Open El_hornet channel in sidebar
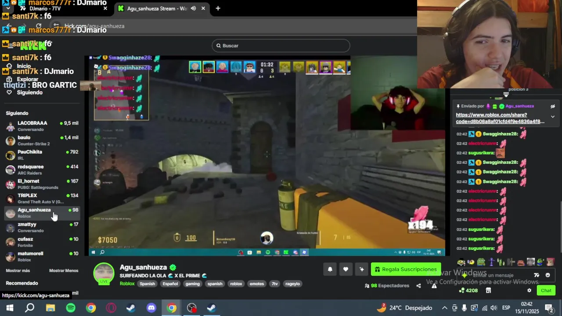This screenshot has width=562, height=316. pos(42,184)
